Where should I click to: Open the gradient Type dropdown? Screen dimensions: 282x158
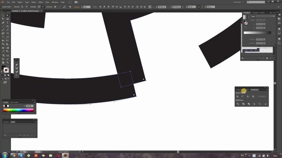pyautogui.click(x=265, y=16)
